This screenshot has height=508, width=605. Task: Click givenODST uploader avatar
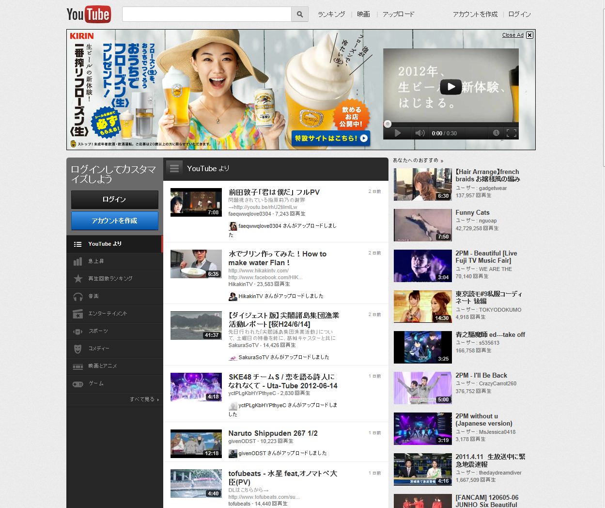tap(233, 453)
